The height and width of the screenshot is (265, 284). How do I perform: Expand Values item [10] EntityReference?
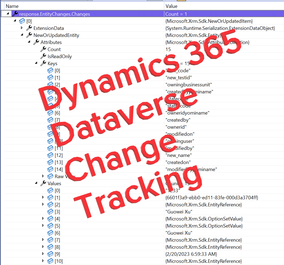pyautogui.click(x=43, y=261)
